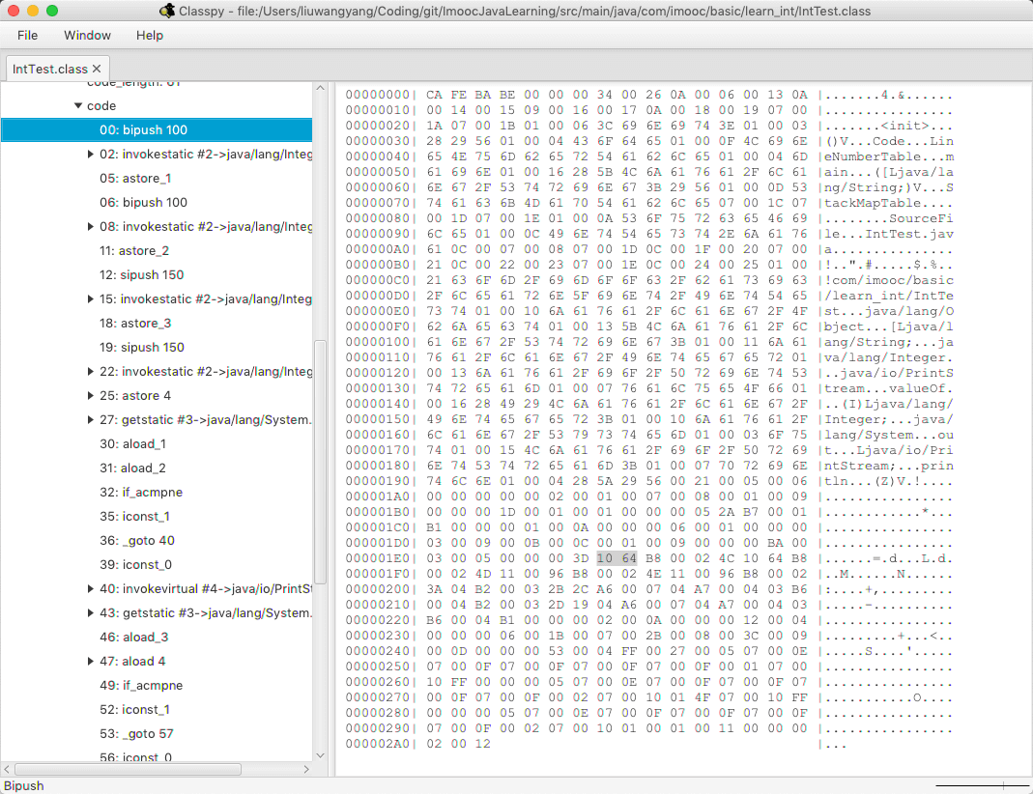Click the vertical scrollbar thumb of tree
The height and width of the screenshot is (794, 1033).
(x=320, y=462)
